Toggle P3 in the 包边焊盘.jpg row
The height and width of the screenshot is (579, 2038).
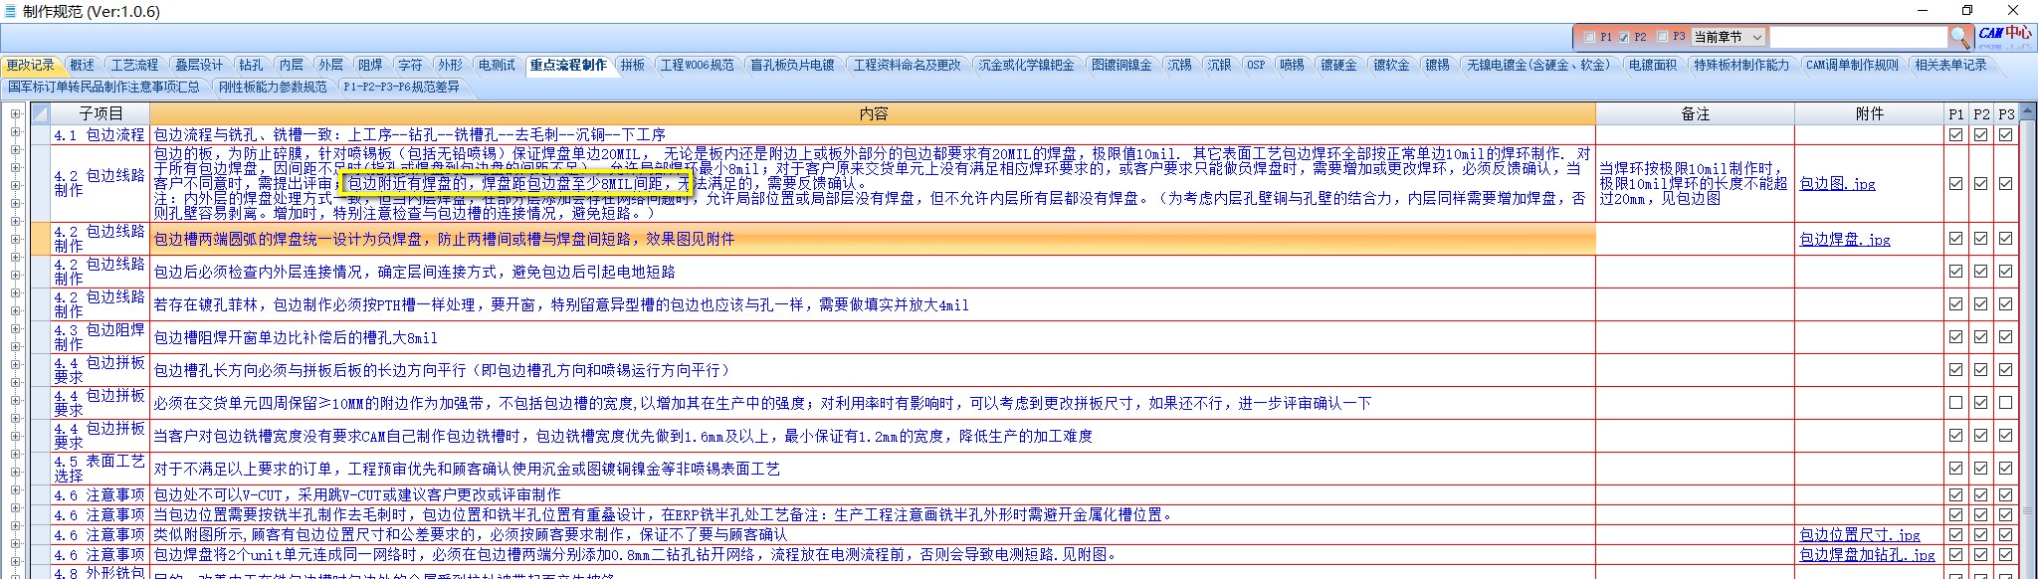2005,239
